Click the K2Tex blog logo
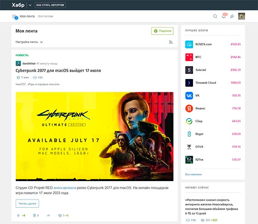This screenshot has width=258, height=224. tap(189, 159)
